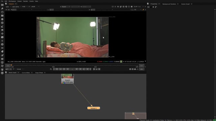Open the Image nodes toolbar menu
This screenshot has width=216, height=121.
2,5
